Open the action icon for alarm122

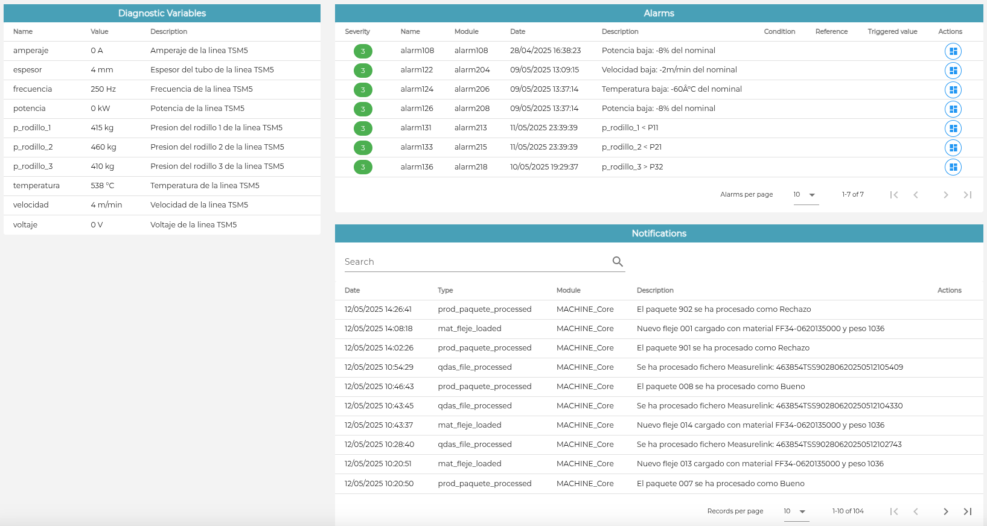[x=953, y=71]
